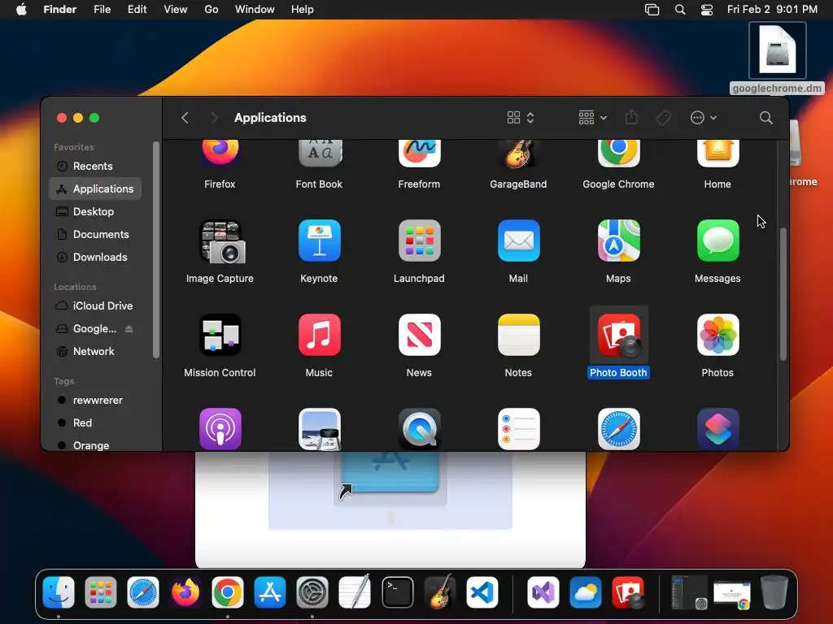Open the Firefox app in Applications

click(220, 154)
